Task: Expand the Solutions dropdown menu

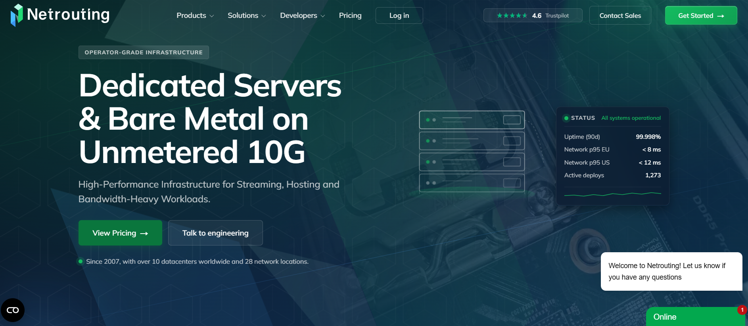Action: (247, 15)
